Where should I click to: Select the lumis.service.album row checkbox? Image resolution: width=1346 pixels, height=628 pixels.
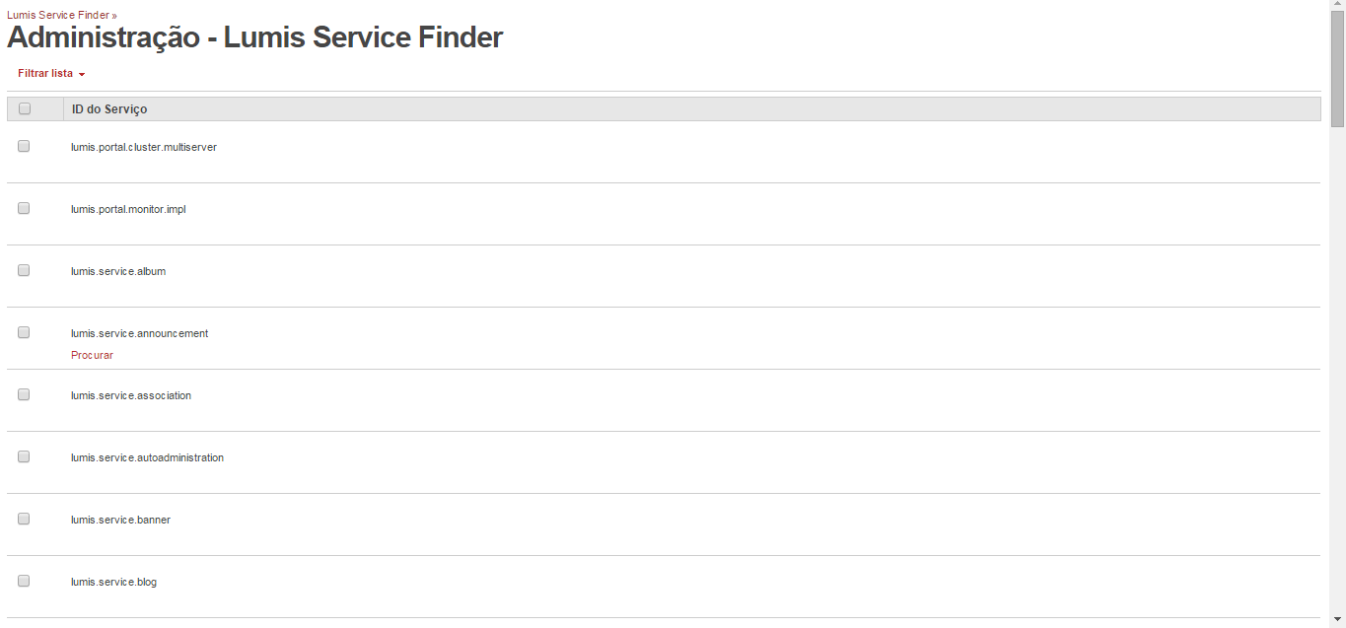(x=24, y=270)
